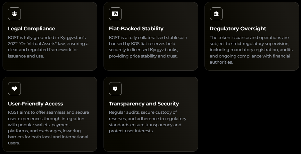Click the shield icon above Transparency and Security
The height and width of the screenshot is (154, 301).
click(115, 89)
